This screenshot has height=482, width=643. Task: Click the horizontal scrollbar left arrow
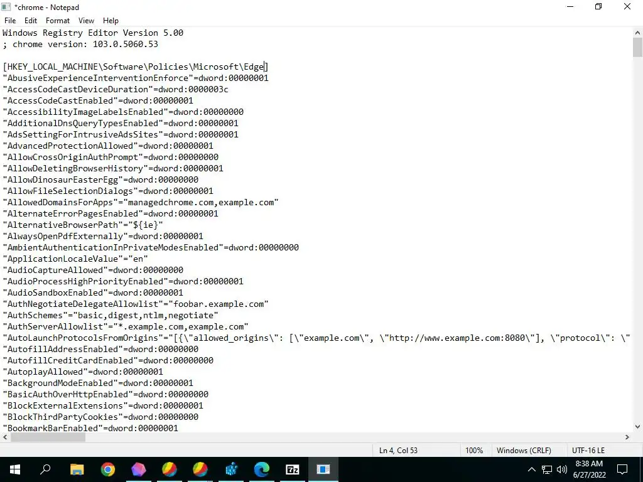(x=5, y=437)
